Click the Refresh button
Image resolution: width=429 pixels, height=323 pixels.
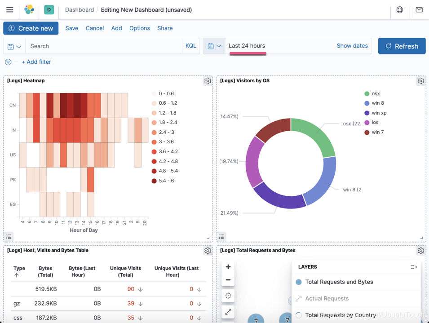pyautogui.click(x=402, y=46)
